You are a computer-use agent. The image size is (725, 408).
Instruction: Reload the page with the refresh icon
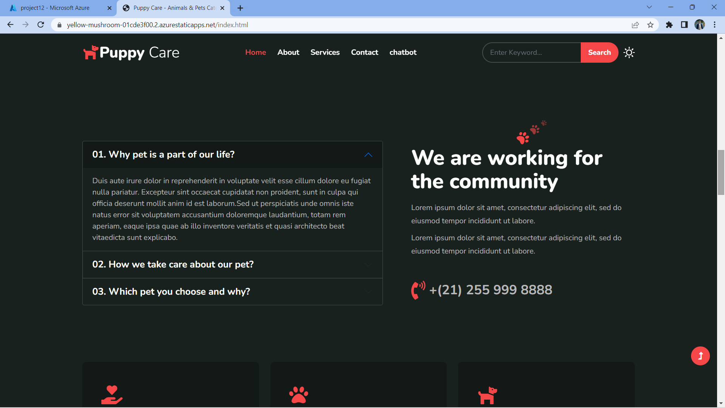(40, 25)
